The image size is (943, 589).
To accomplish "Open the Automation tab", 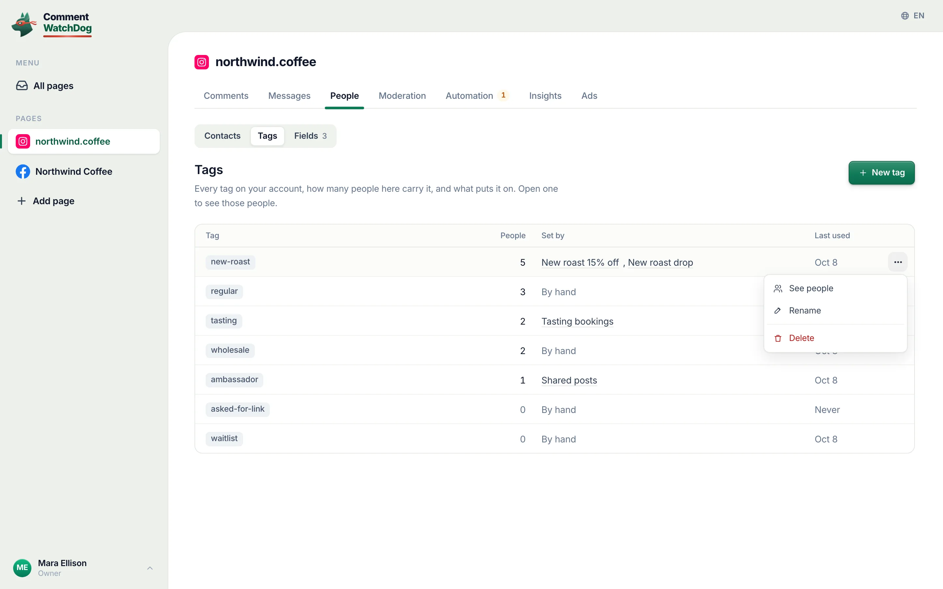I will point(477,96).
